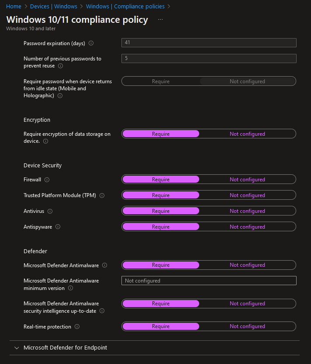Open the ellipsis menu beside policy title
Screen dimensions: 311x364
(x=160, y=20)
